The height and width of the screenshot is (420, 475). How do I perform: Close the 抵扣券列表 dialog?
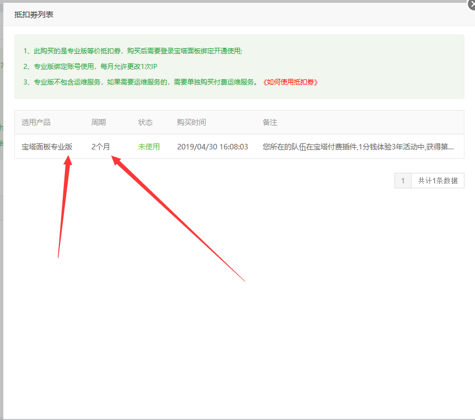tap(472, 4)
